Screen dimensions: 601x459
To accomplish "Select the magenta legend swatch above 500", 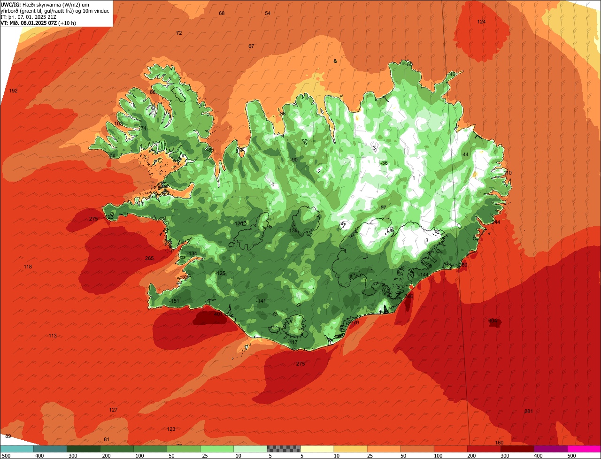I will tap(585, 449).
